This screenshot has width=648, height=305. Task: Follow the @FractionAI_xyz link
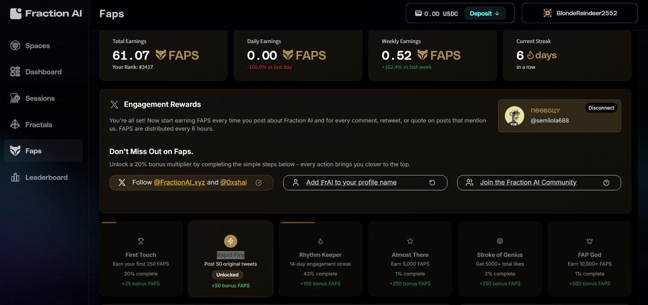coord(179,183)
